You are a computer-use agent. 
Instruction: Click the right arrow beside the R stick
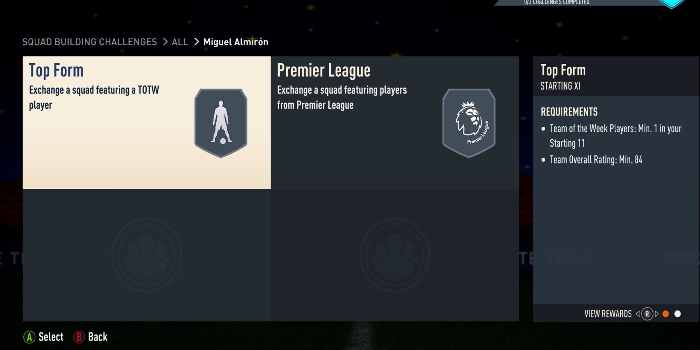click(657, 314)
